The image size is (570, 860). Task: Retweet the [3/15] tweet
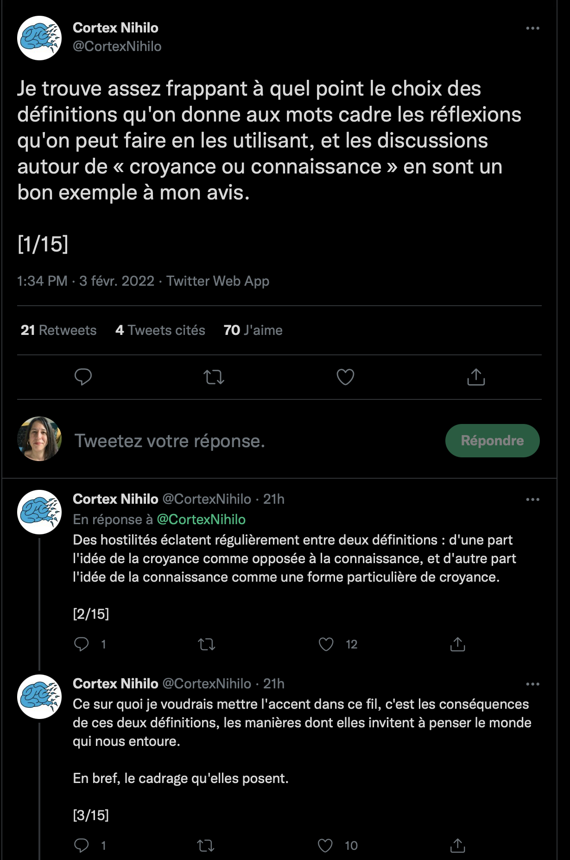(x=206, y=845)
